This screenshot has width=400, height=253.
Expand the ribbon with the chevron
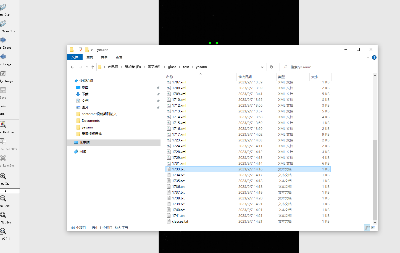coord(368,57)
